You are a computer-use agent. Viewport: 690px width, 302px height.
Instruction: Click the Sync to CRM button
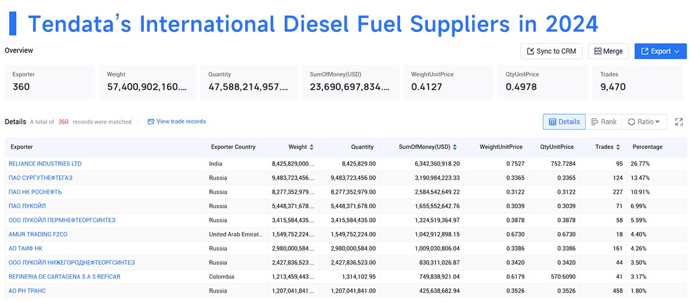pos(551,51)
